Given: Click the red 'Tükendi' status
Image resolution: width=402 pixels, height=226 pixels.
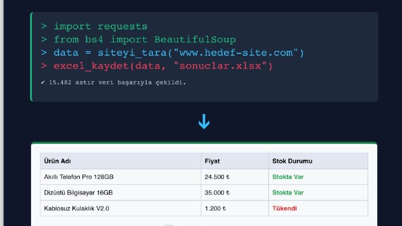Looking at the screenshot, I should click(284, 208).
